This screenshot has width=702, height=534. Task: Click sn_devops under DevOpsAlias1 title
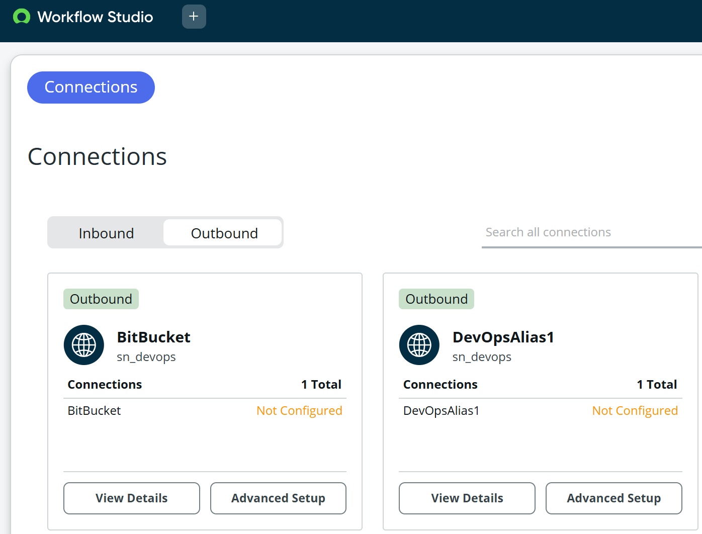[x=482, y=357]
